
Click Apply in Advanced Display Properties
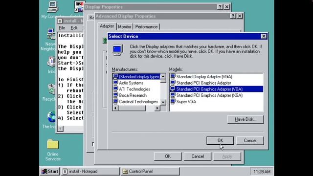pyautogui.click(x=227, y=156)
